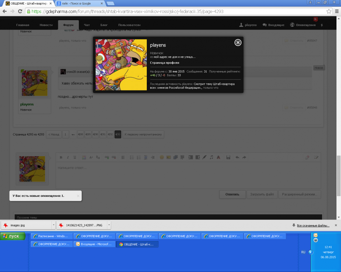This screenshot has height=272, width=341.
Task: Open dropdown arrow next to images.jpg download
Action: coord(53,225)
